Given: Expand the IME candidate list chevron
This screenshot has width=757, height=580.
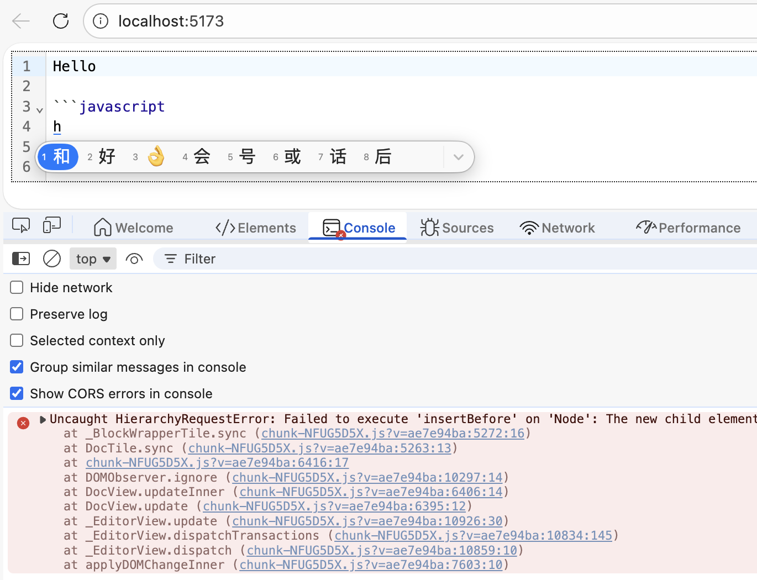Looking at the screenshot, I should 458,157.
